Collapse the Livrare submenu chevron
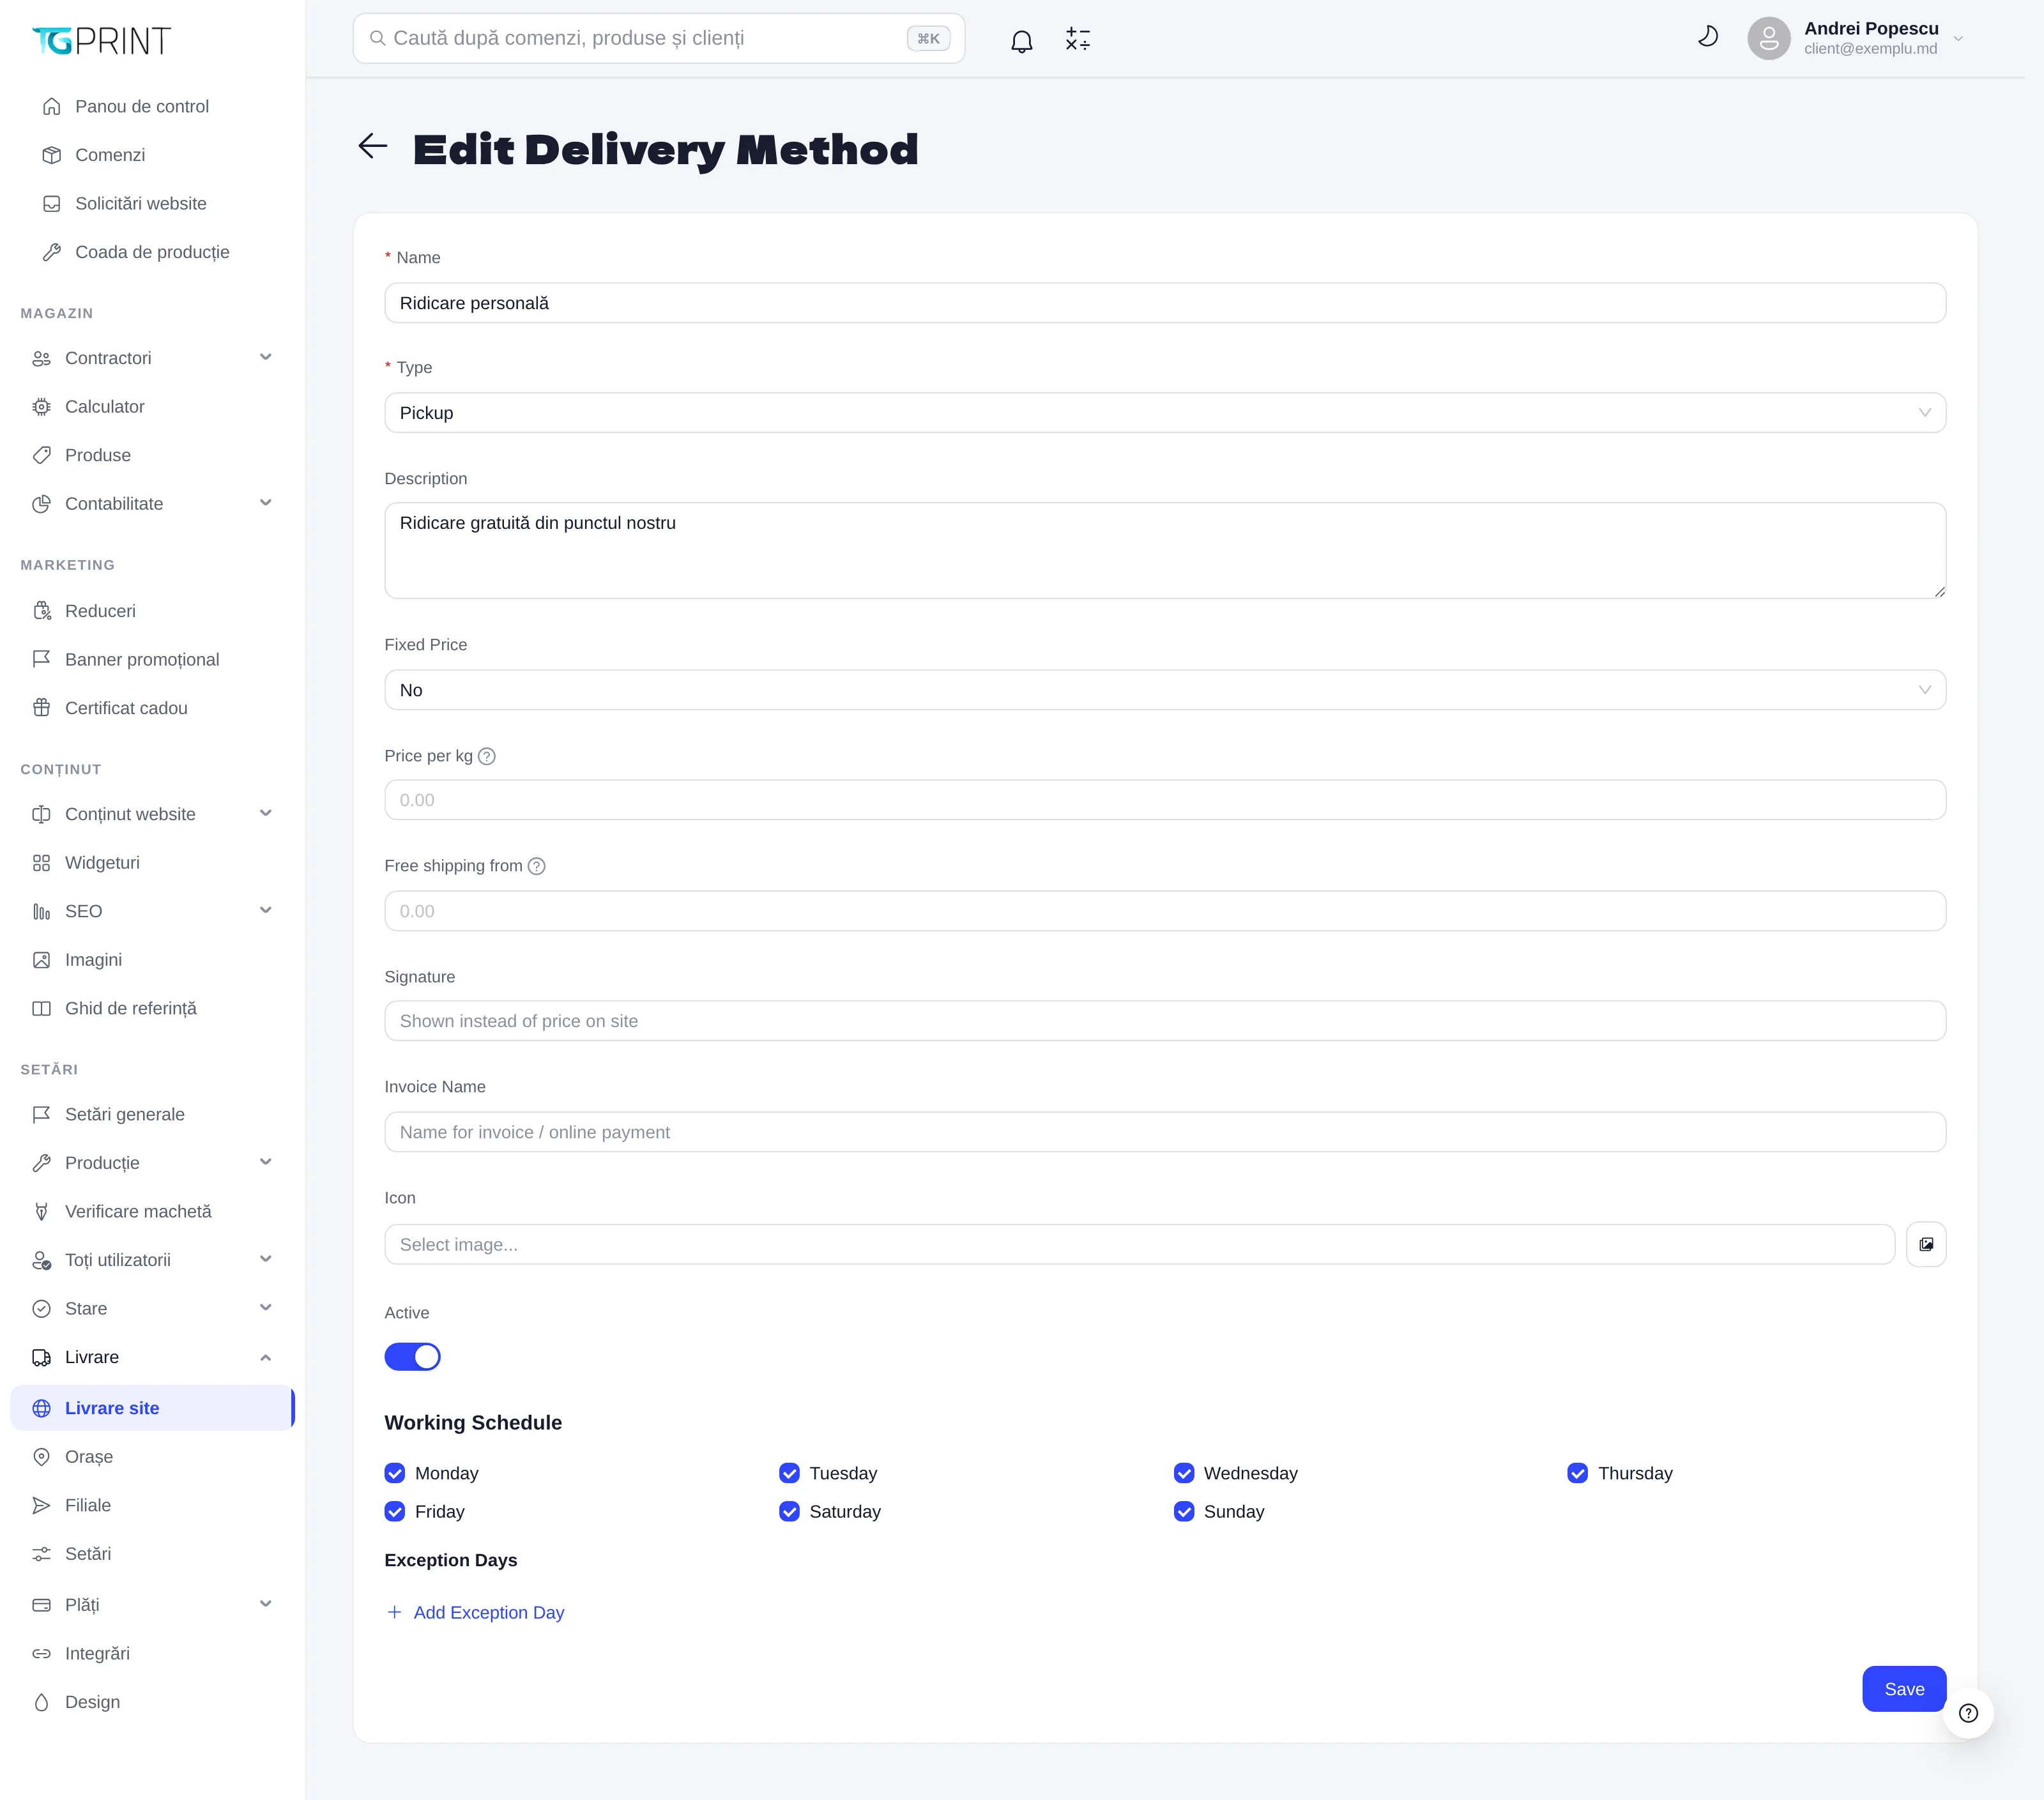The height and width of the screenshot is (1800, 2044). point(265,1357)
